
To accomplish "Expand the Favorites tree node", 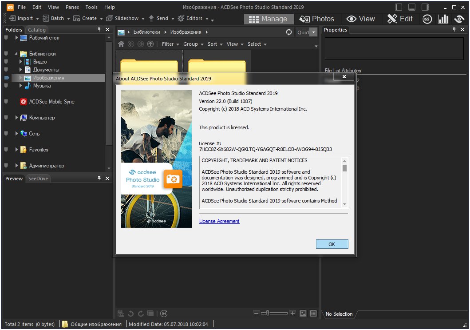I will tap(16, 149).
